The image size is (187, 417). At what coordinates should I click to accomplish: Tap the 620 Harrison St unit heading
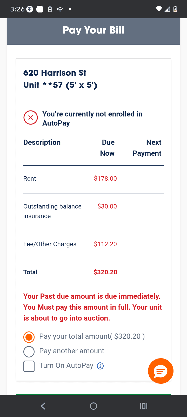(x=60, y=79)
